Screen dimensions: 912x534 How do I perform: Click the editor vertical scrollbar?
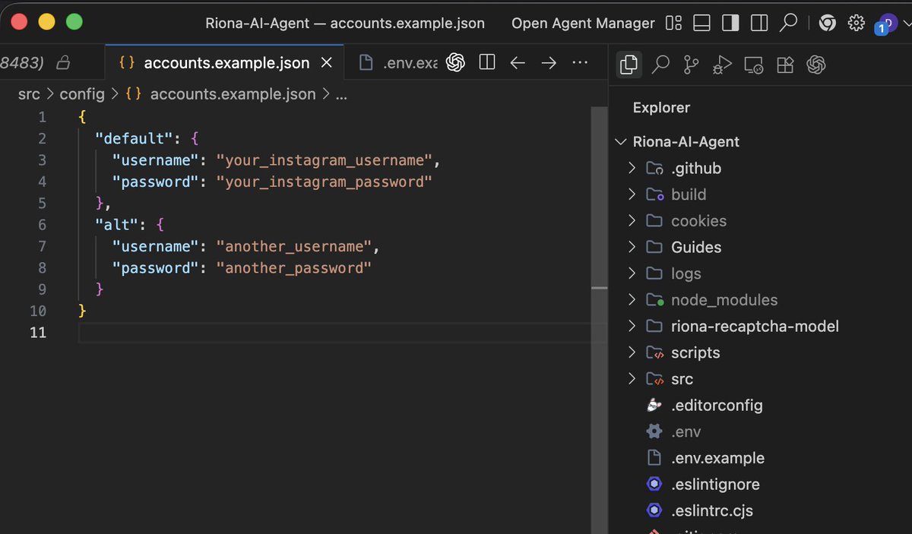pyautogui.click(x=600, y=319)
